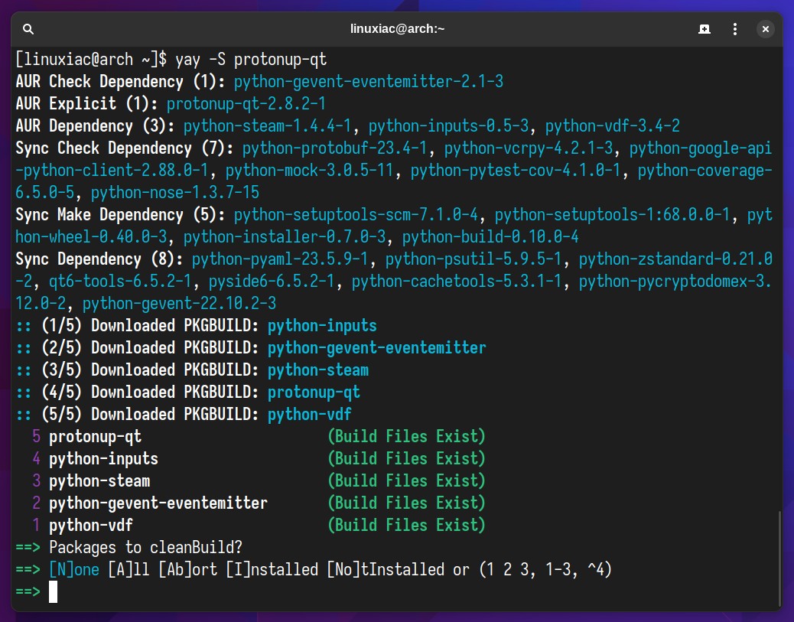
Task: Click python-gevent-22.10.2-3 package text
Action: pyautogui.click(x=179, y=304)
